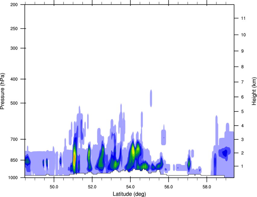Click the 5 km height label
Image resolution: width=257 pixels, height=197 pixels.
[x=242, y=112]
